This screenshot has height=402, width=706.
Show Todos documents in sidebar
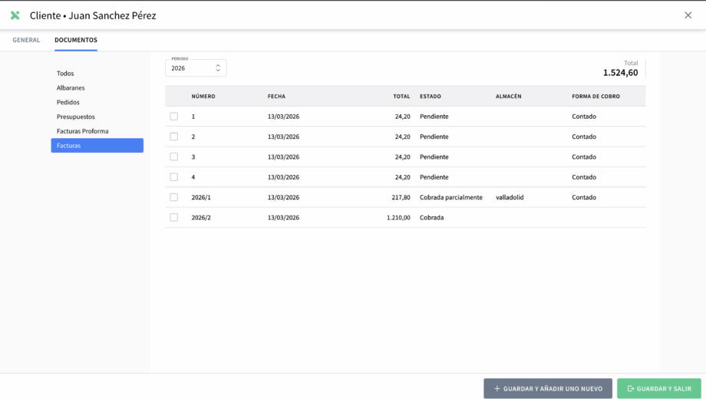[x=65, y=74]
